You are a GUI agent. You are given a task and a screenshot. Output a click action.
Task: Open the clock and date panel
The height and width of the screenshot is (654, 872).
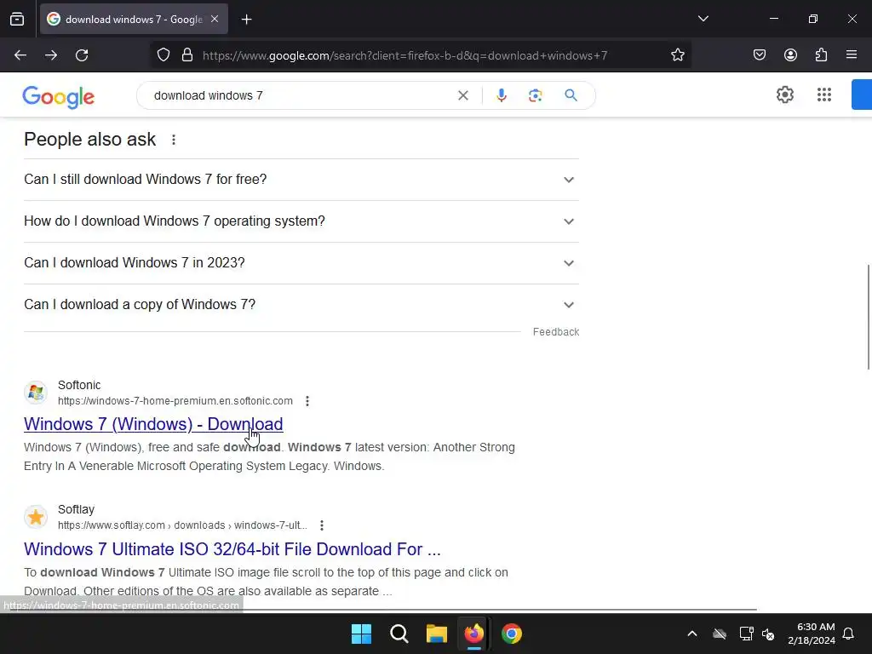pos(812,634)
